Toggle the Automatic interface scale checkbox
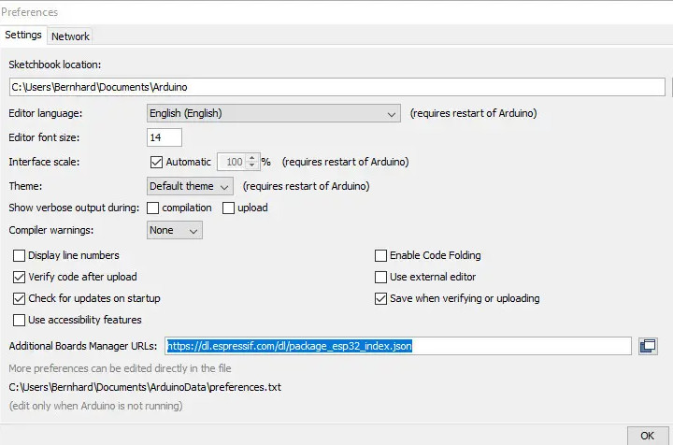Screen dimensions: 673x445 coord(156,162)
